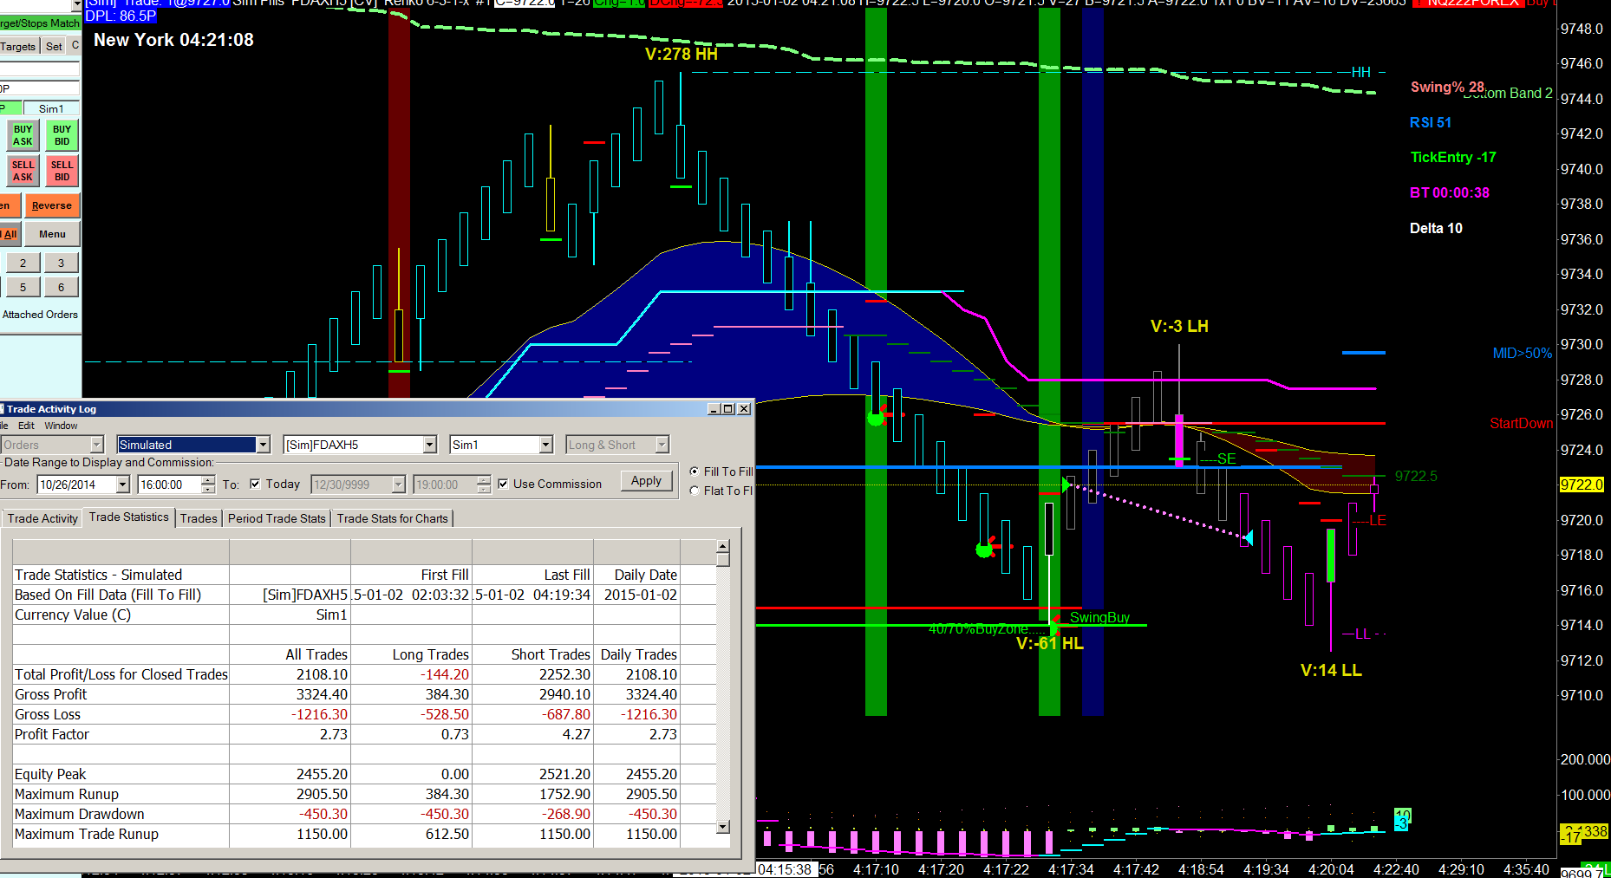Click the Attached Orders label

point(40,315)
